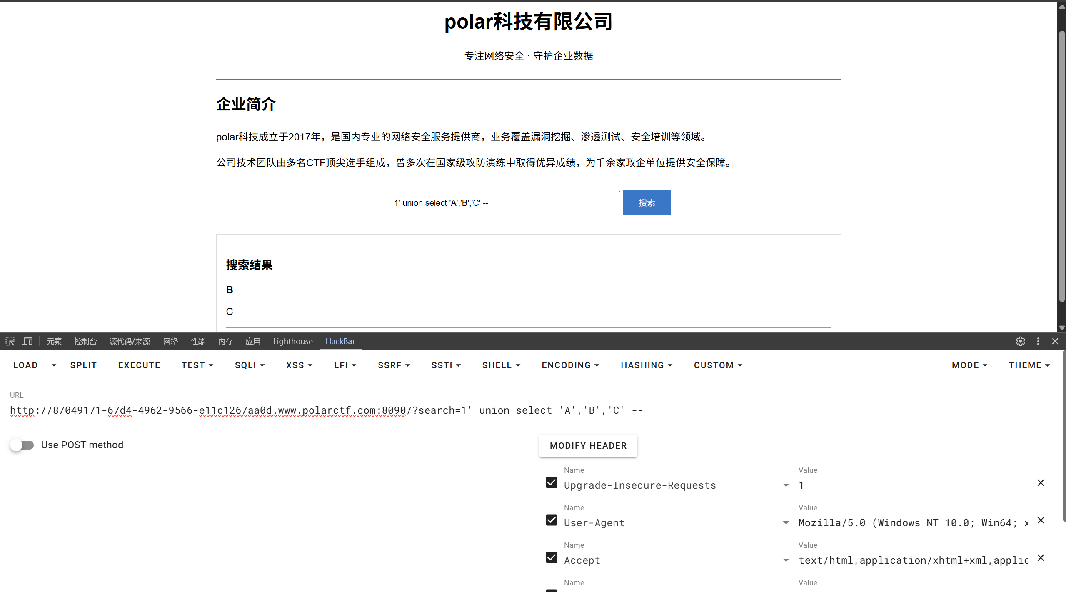This screenshot has width=1066, height=592.
Task: Uncheck the Accept header checkbox
Action: point(551,557)
